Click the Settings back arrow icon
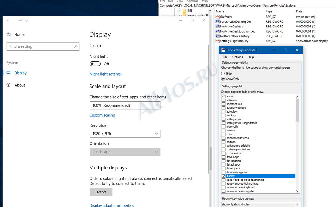This screenshot has height=207, width=336. pos(9,20)
